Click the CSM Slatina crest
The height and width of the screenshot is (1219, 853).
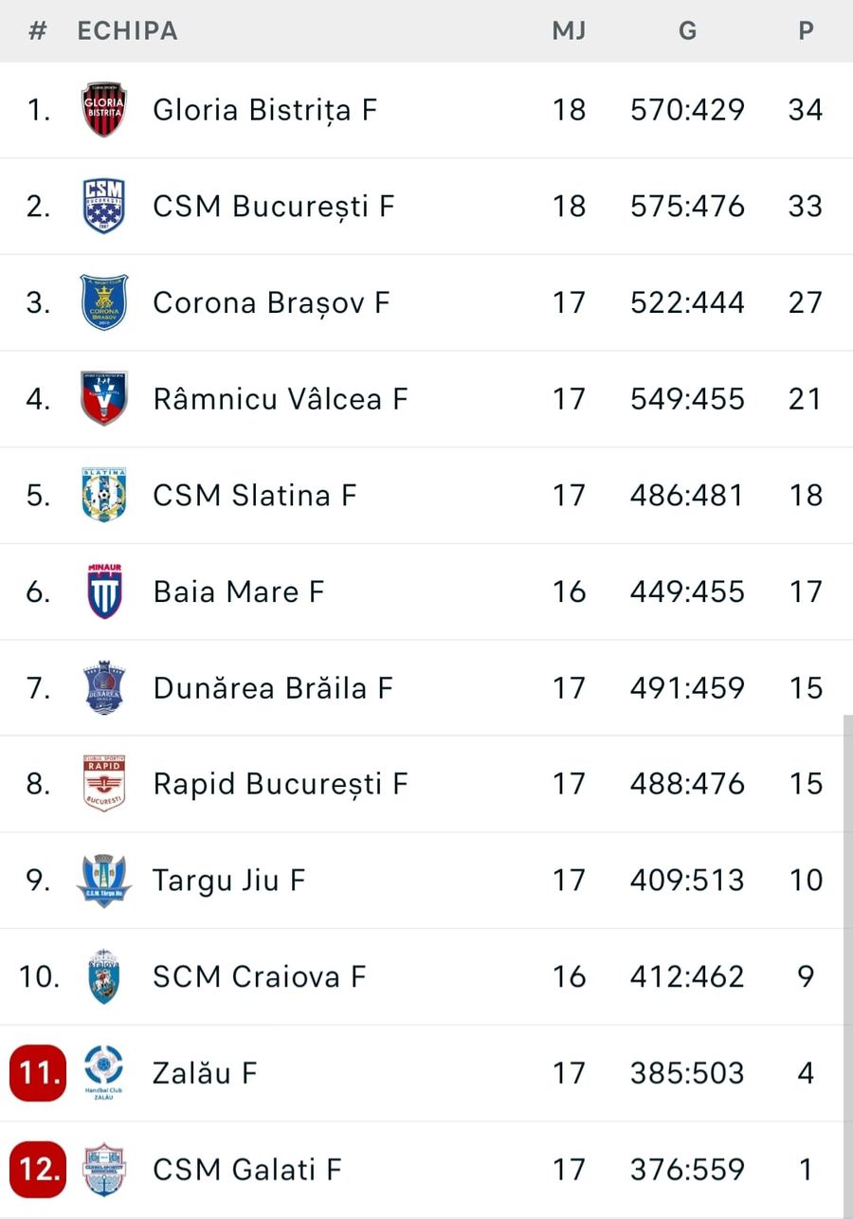click(x=104, y=495)
